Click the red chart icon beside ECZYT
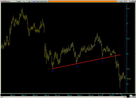The width and height of the screenshot is (136, 98). coord(4,2)
